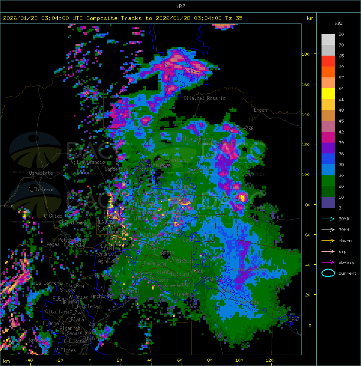361x366 pixels.
Task: Click the purple swatch in the dBZ scale
Action: tap(328, 148)
